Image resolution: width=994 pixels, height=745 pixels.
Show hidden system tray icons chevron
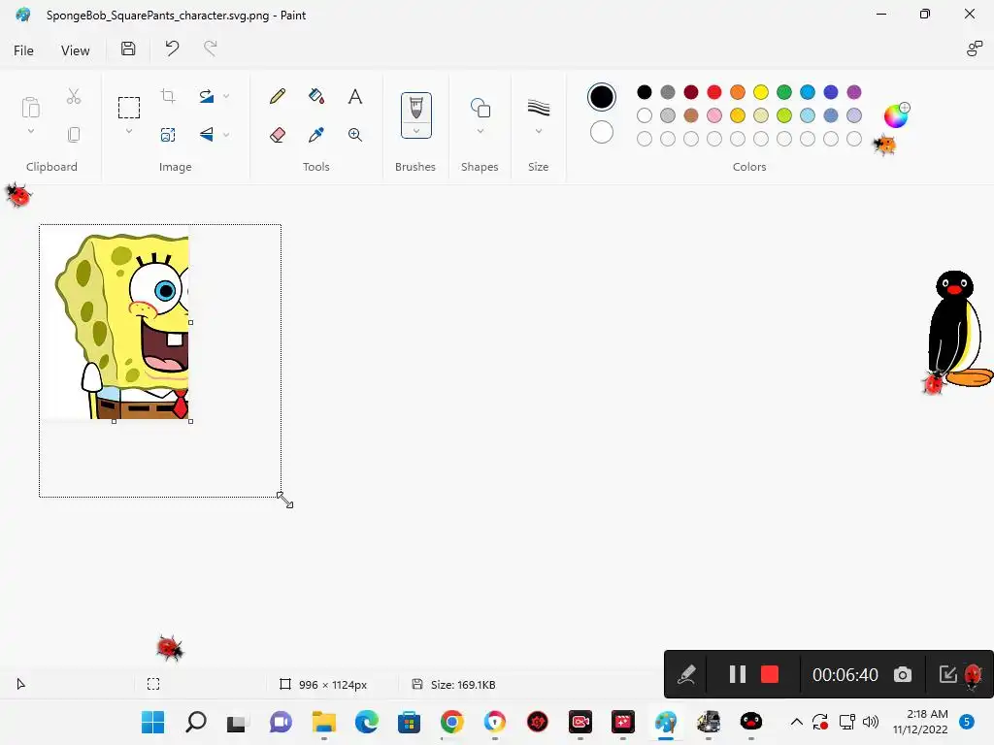(796, 722)
